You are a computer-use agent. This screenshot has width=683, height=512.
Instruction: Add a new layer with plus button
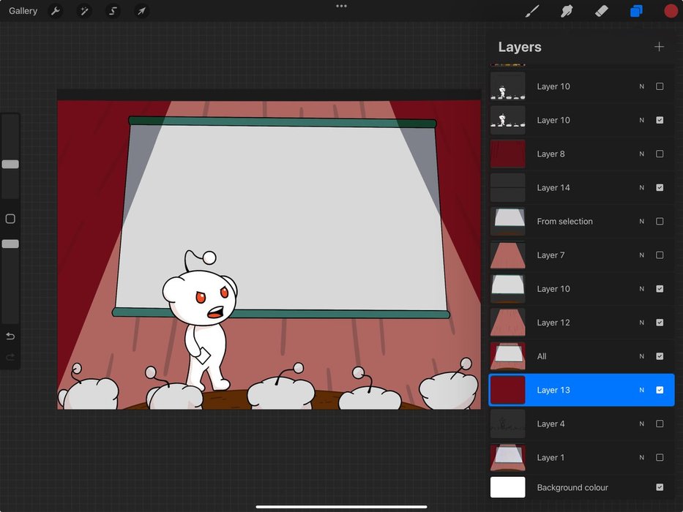click(659, 47)
